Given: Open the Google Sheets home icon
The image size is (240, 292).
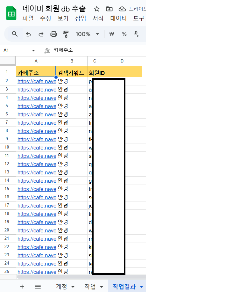Looking at the screenshot, I should (11, 13).
